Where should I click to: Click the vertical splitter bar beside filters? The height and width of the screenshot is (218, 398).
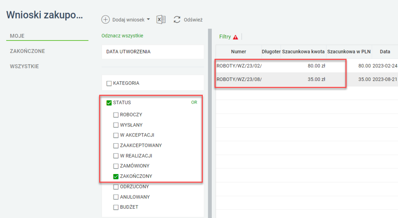coord(210,123)
